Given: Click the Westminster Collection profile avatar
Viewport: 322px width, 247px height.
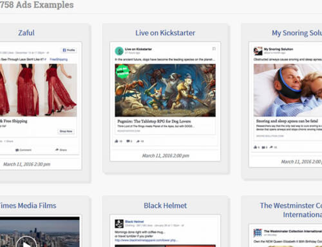Looking at the screenshot, I should [x=258, y=233].
